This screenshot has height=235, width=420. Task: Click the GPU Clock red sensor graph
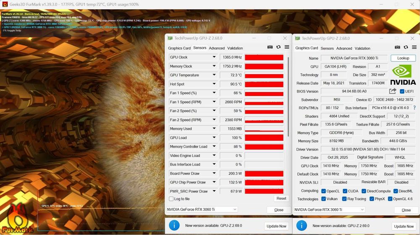tap(264, 57)
